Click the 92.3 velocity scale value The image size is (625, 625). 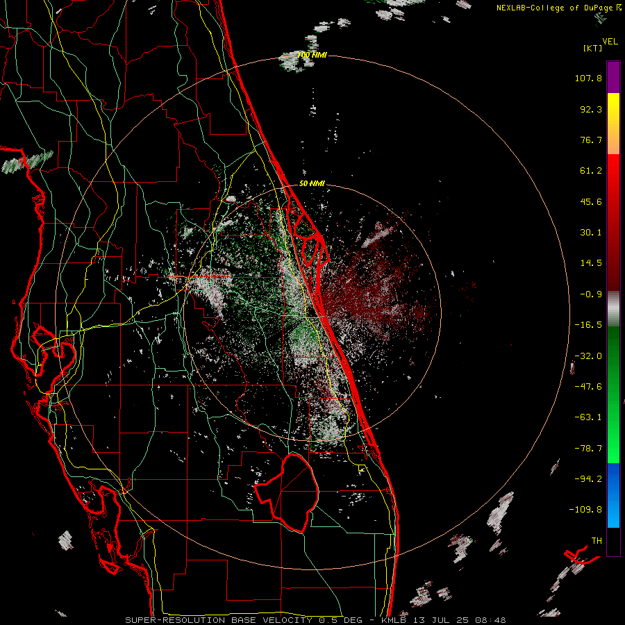(591, 109)
